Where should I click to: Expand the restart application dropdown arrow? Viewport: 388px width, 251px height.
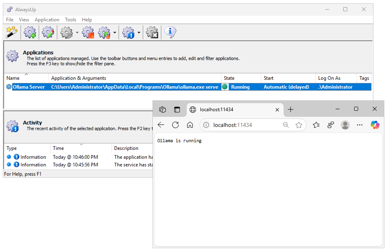pos(115,33)
